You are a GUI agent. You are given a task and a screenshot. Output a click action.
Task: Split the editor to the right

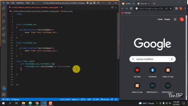click(112, 7)
